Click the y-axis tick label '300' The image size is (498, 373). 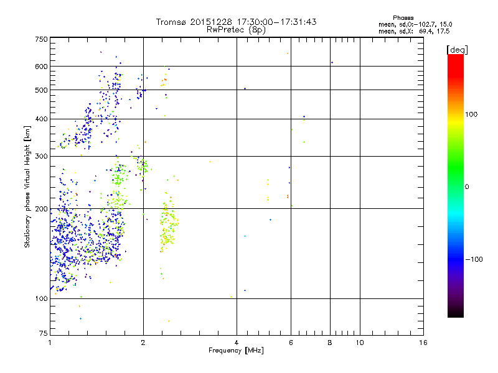click(x=41, y=157)
